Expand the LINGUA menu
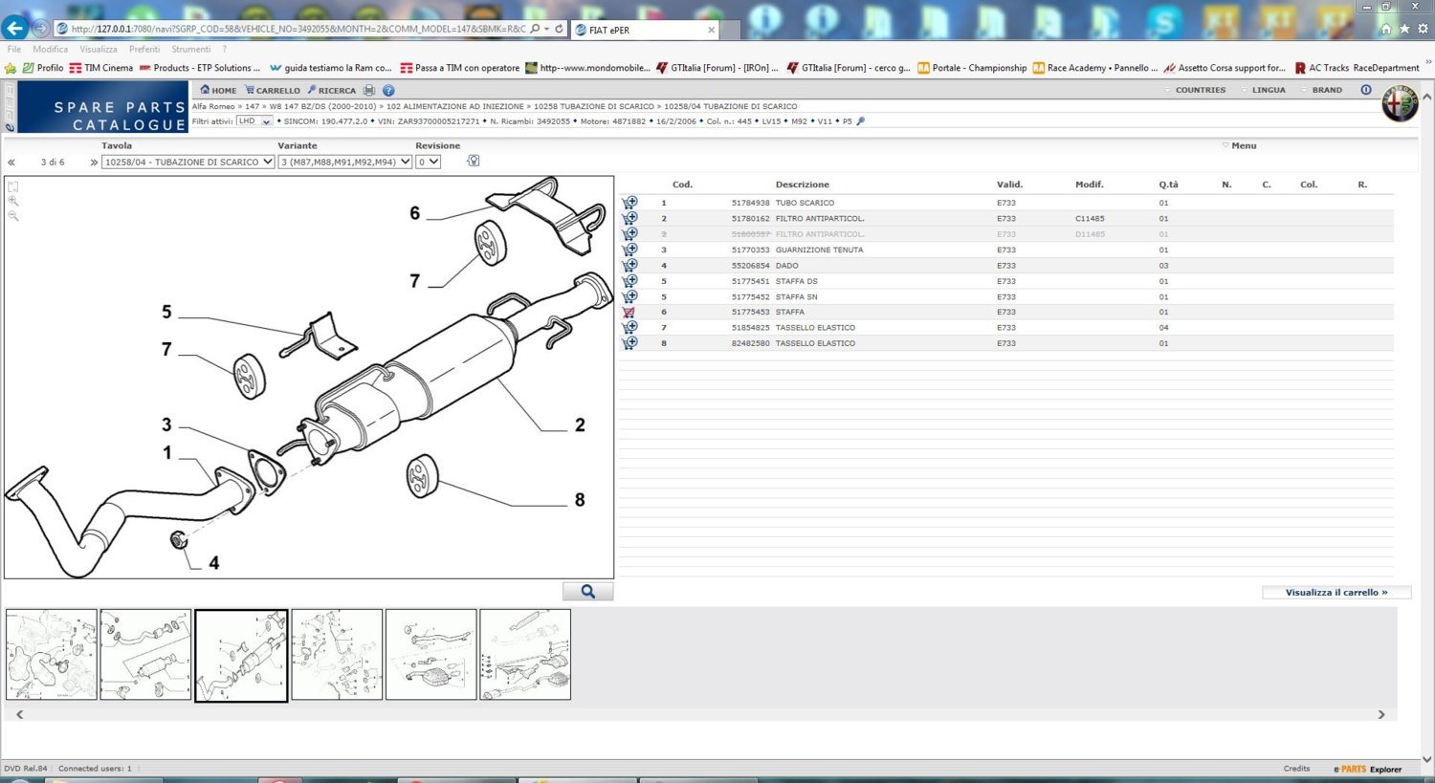The height and width of the screenshot is (783, 1435). [x=1263, y=90]
